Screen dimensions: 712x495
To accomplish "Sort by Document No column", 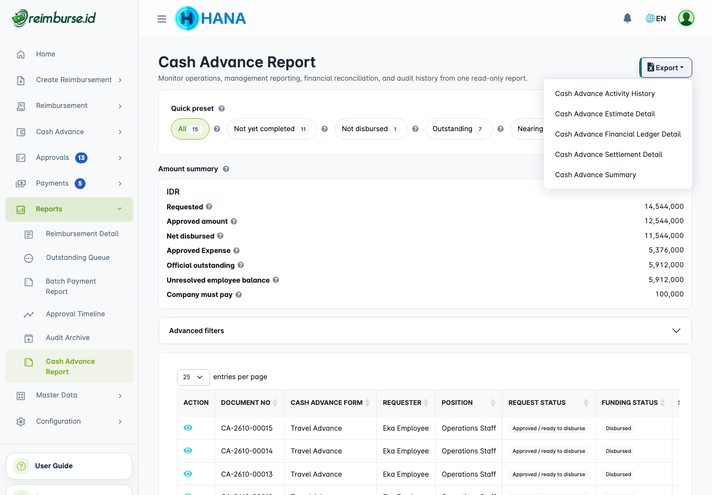I will pos(249,403).
